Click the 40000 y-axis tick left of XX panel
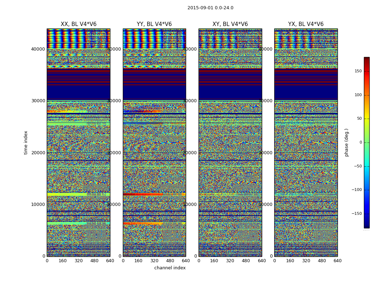Screen dimensions: 375x285 click(x=39, y=49)
